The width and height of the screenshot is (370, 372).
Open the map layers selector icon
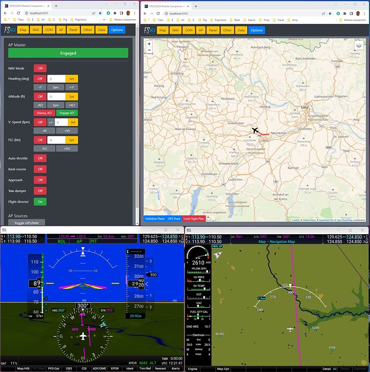[359, 46]
